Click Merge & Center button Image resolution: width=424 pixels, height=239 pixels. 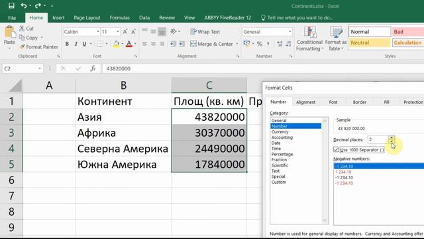pos(212,44)
